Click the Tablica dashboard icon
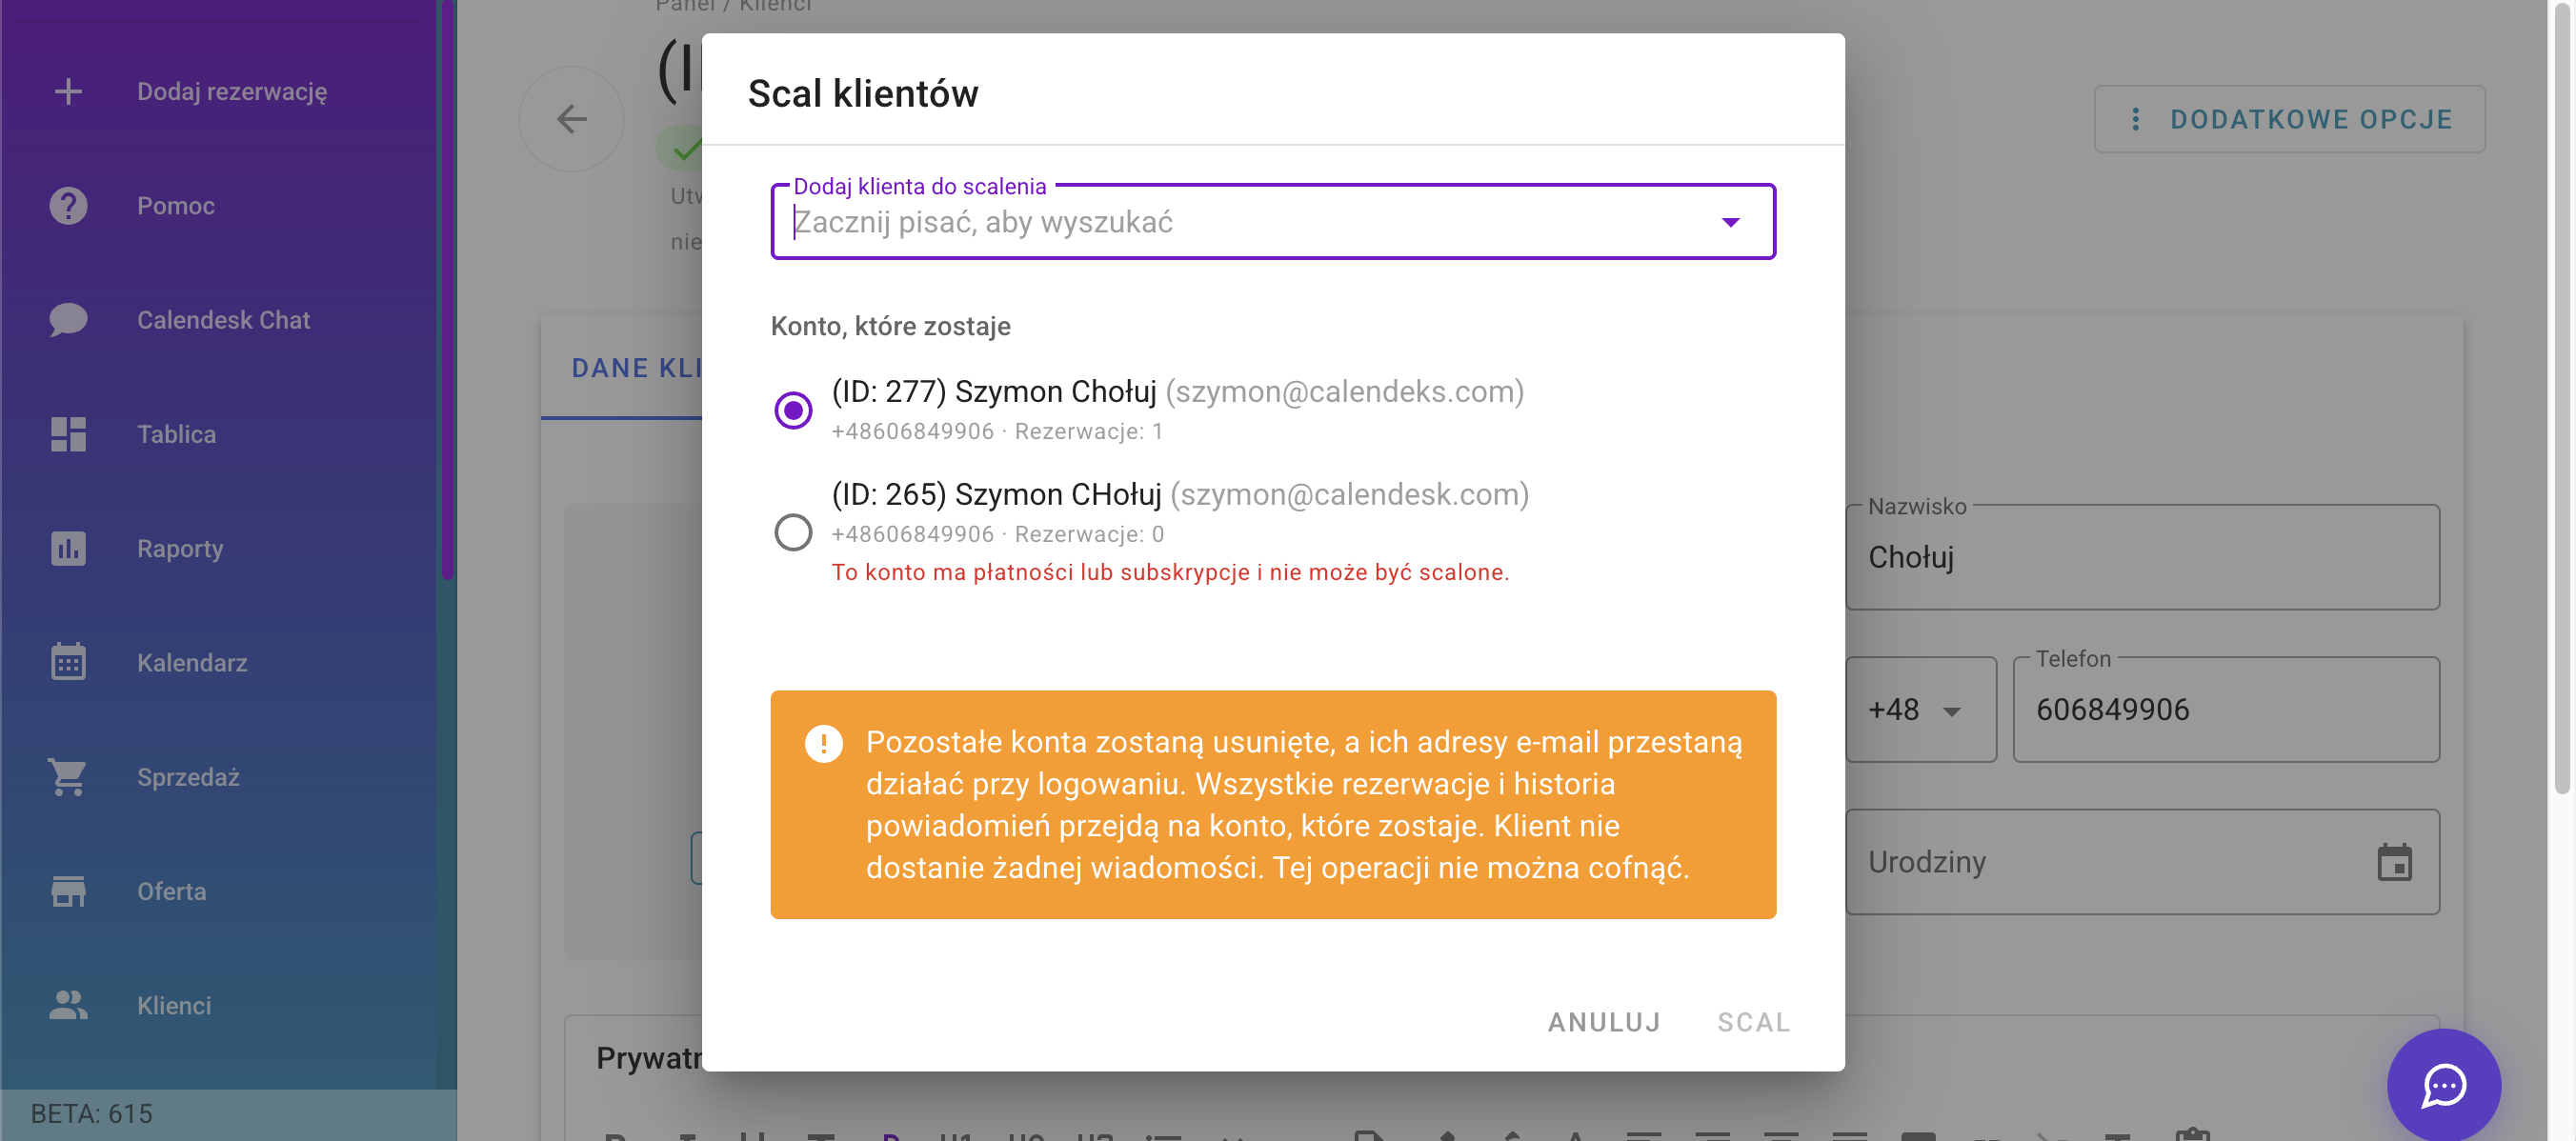 pos(68,434)
